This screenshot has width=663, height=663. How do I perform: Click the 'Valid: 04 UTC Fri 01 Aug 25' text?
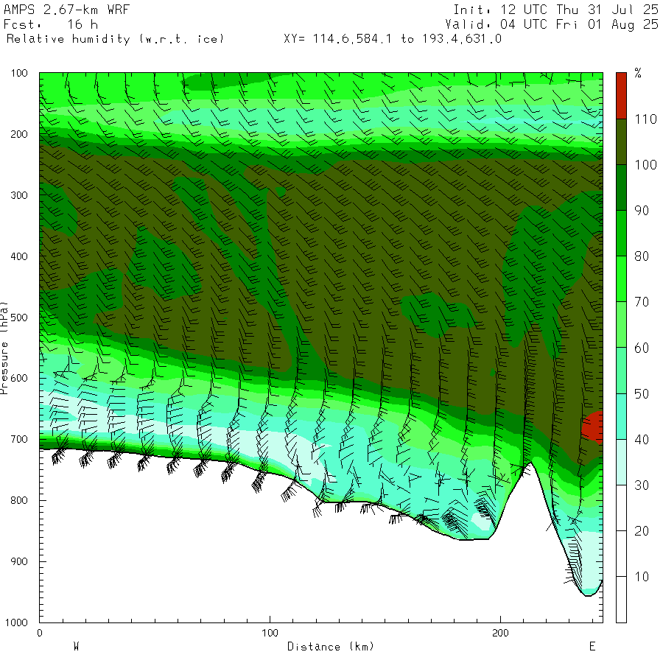[552, 24]
